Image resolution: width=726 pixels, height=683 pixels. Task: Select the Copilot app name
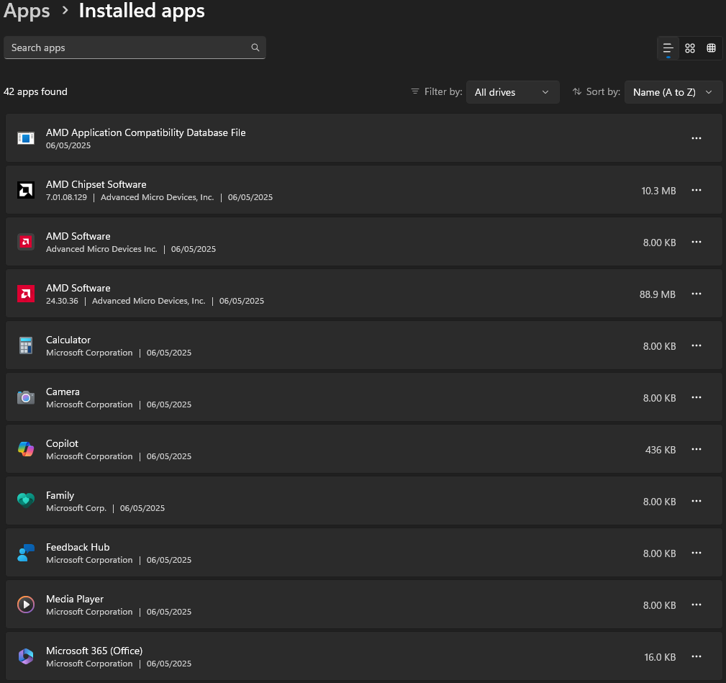click(62, 443)
